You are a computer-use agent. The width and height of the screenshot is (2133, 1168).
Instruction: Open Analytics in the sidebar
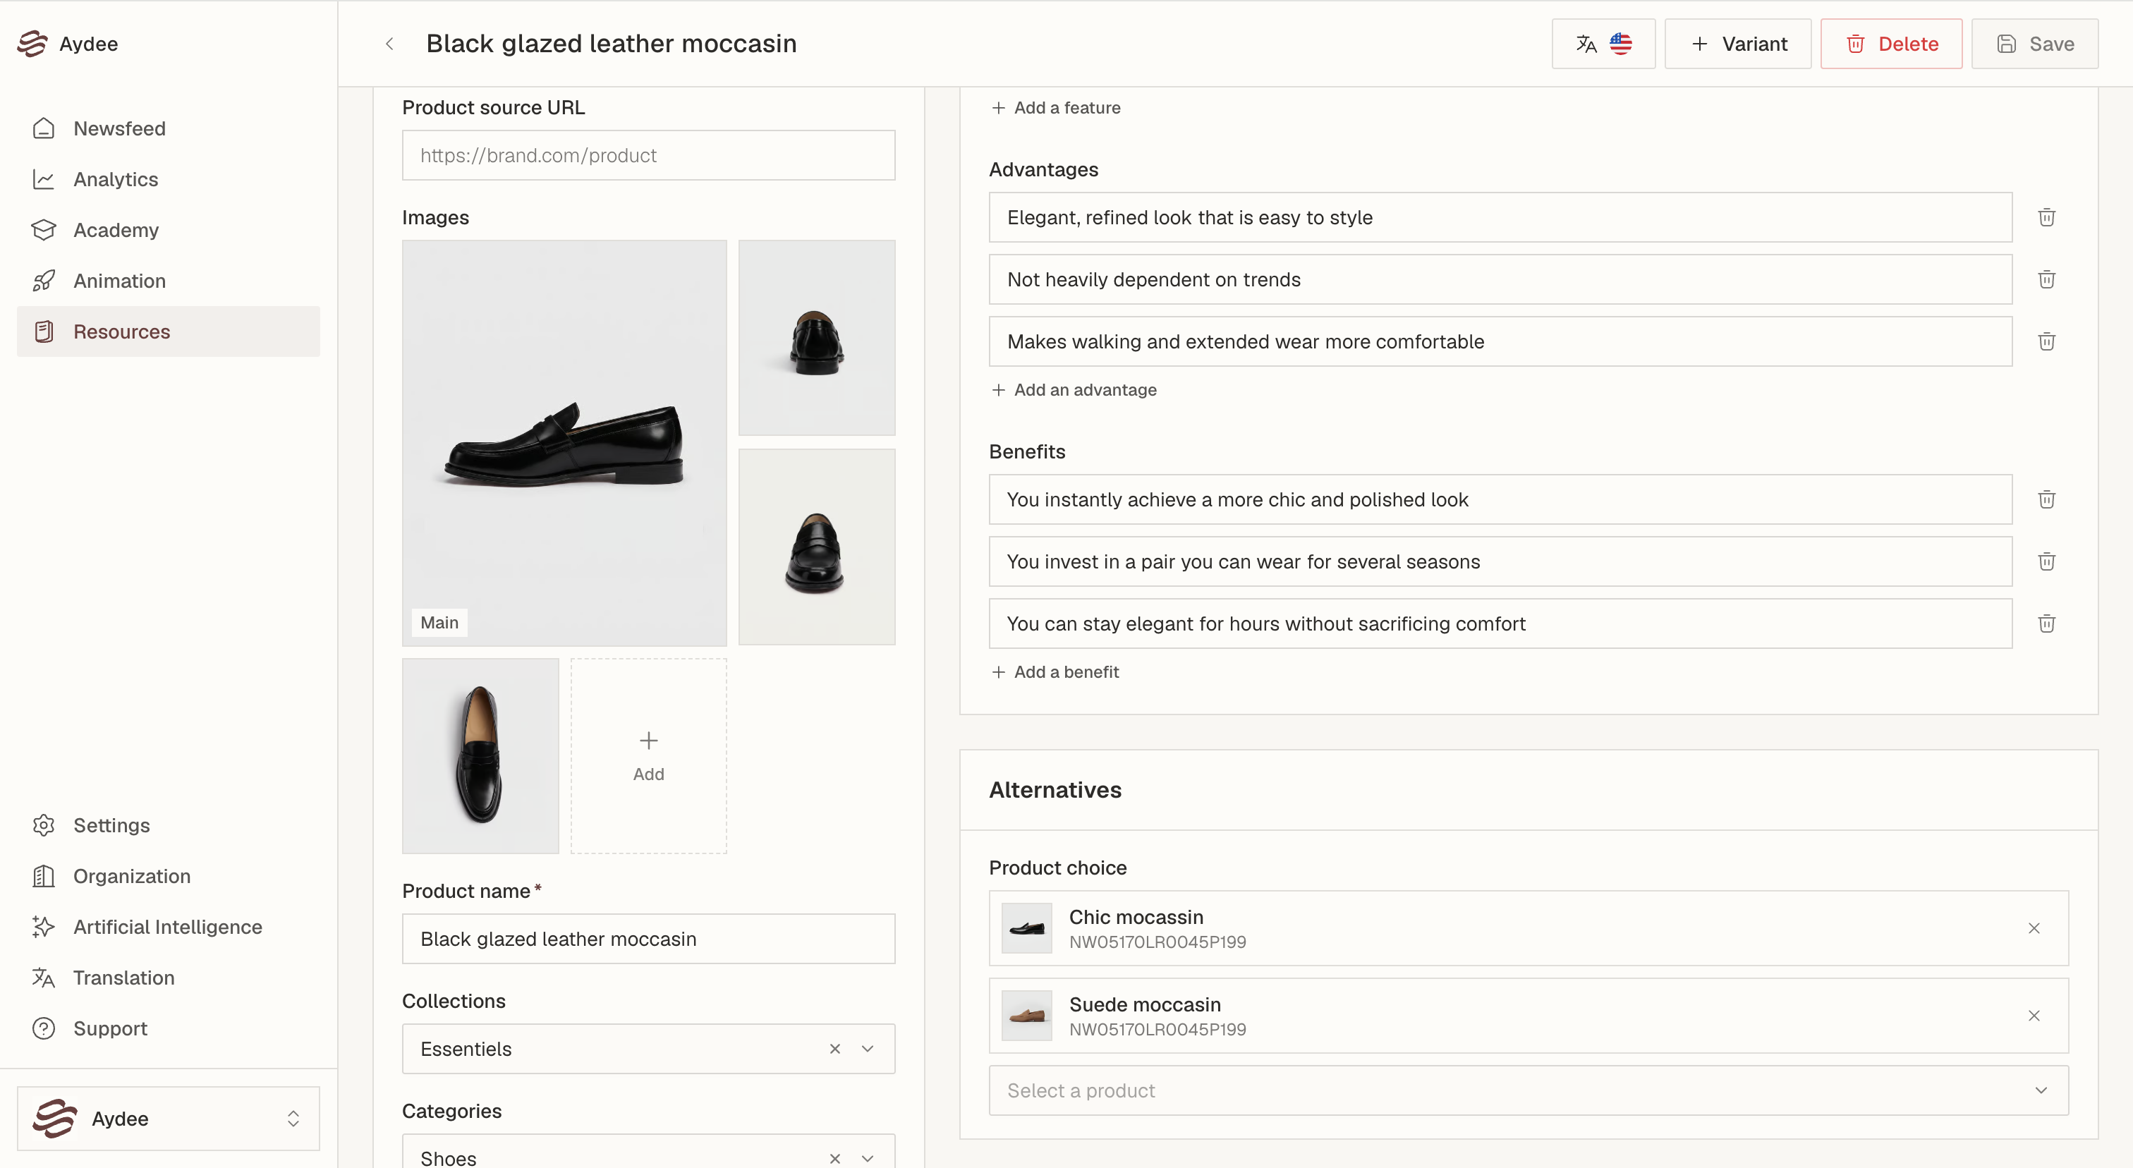(x=168, y=179)
